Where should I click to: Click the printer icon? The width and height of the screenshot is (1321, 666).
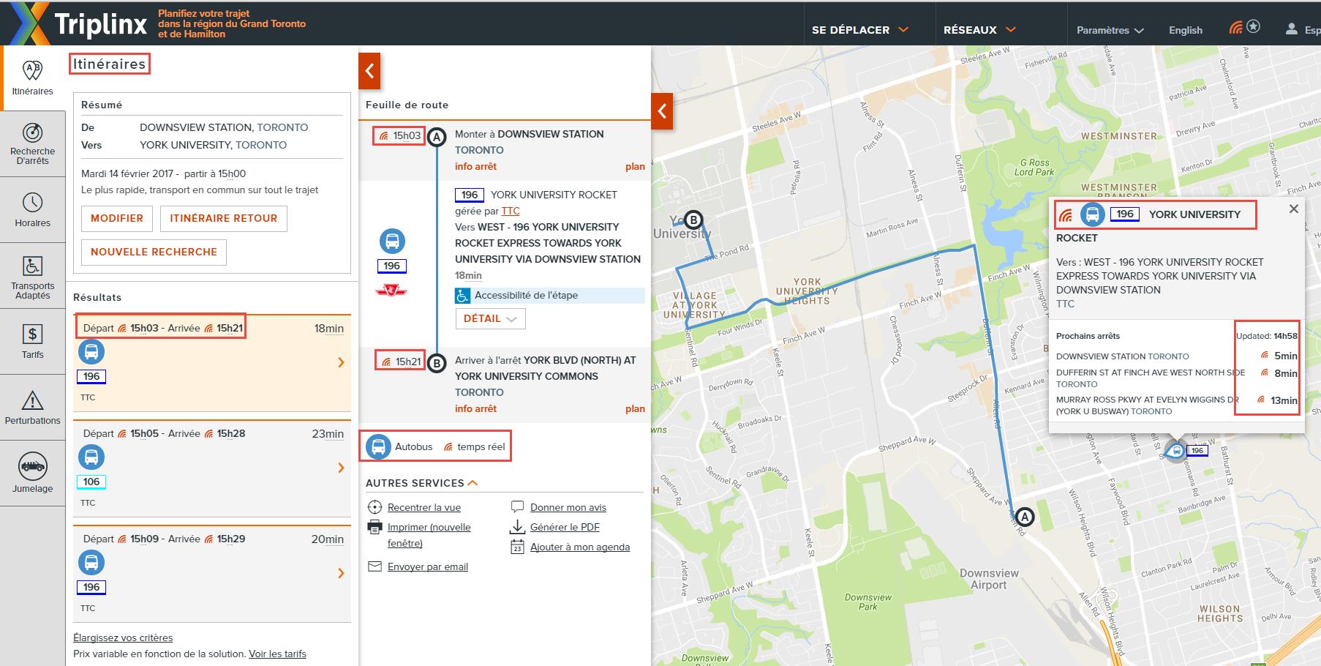[x=375, y=527]
